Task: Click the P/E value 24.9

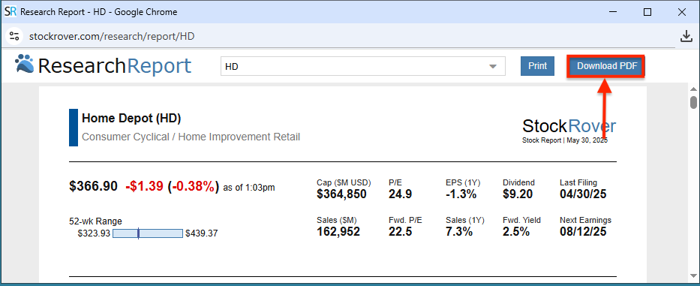Action: [x=401, y=194]
